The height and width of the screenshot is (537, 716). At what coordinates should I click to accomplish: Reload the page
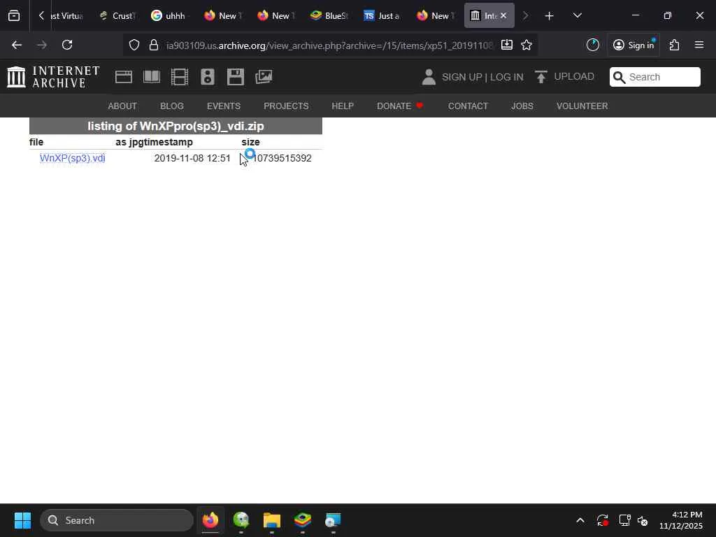tap(67, 45)
